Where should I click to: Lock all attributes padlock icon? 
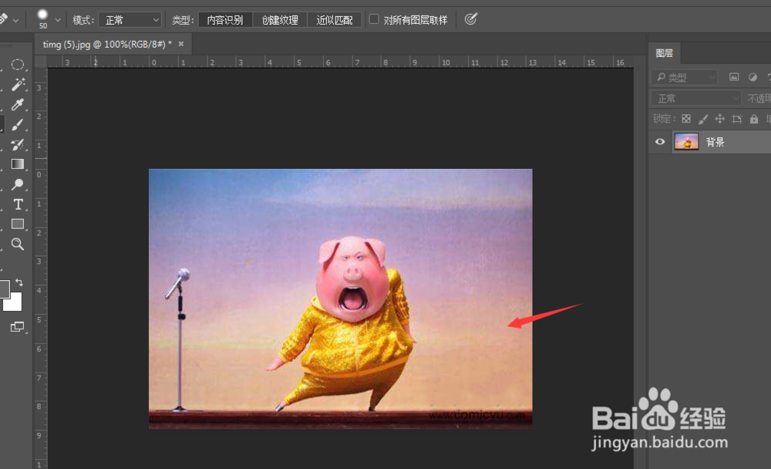point(754,119)
